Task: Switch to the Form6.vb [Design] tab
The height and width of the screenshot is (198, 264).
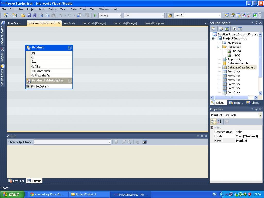Action: coord(94,23)
